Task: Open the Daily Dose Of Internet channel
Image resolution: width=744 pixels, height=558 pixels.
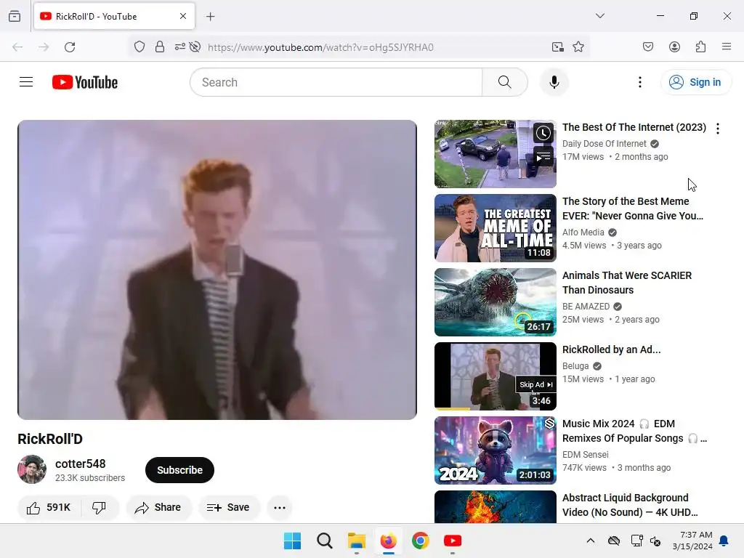Action: point(604,144)
